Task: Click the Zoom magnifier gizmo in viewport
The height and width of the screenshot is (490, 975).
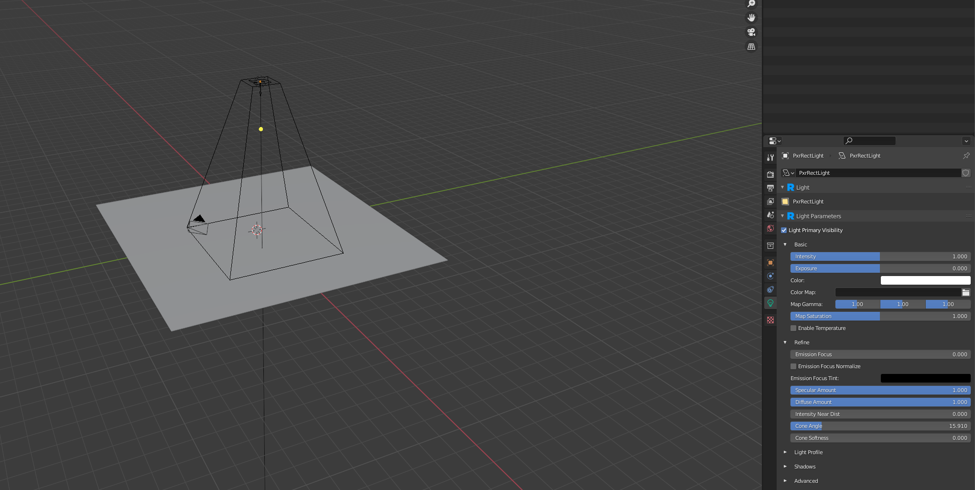Action: (751, 3)
